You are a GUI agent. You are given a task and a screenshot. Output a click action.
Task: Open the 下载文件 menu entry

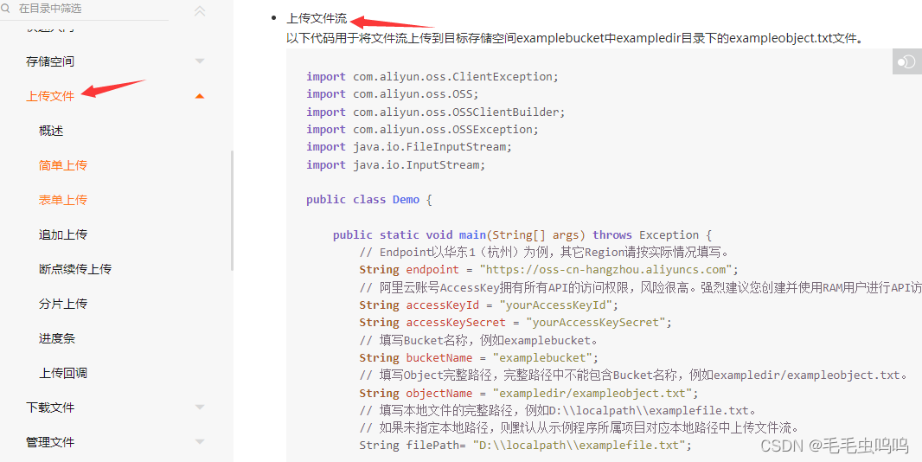tap(50, 407)
